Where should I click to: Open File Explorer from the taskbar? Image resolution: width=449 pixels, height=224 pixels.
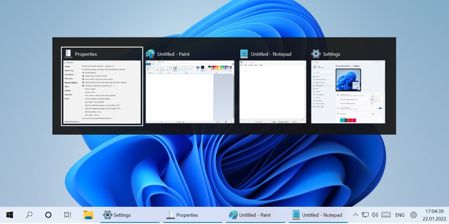pyautogui.click(x=88, y=215)
